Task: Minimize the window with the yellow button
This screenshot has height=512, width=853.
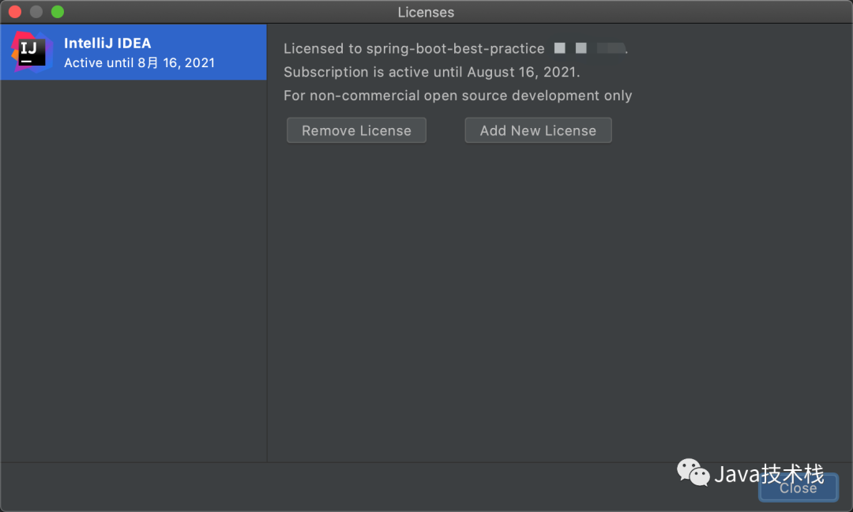Action: [x=36, y=12]
